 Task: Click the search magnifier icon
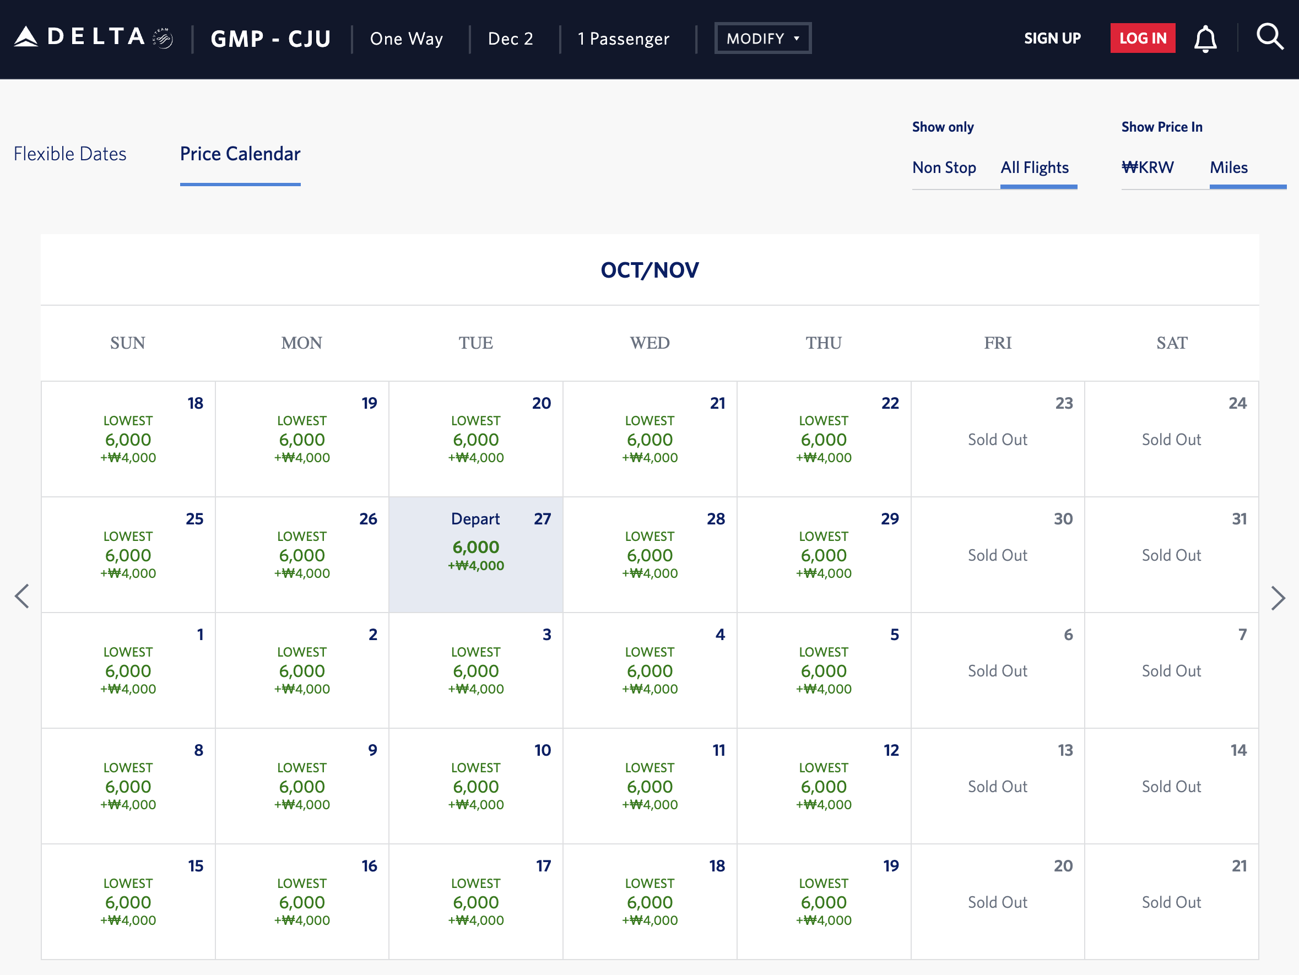tap(1269, 37)
